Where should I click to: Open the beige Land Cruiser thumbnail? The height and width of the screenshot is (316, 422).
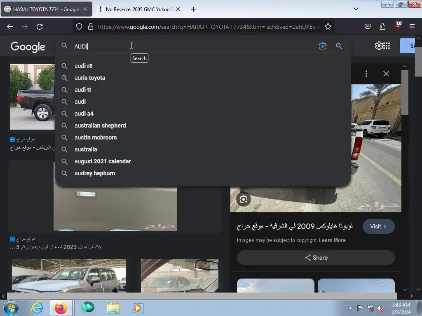click(69, 275)
